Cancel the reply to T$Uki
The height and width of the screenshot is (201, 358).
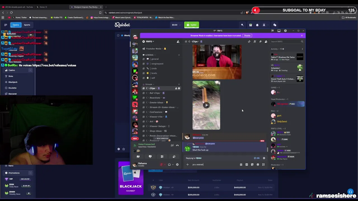tap(264, 158)
